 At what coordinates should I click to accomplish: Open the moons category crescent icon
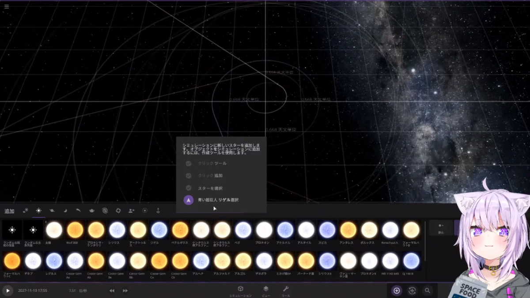65,211
